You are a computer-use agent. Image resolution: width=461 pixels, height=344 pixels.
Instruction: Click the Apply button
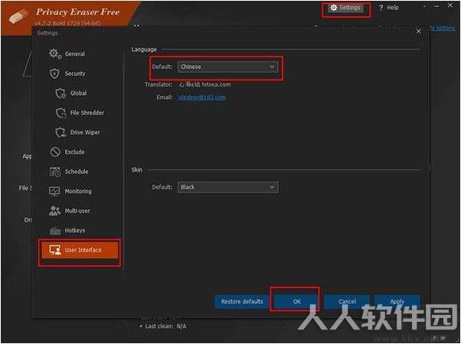[x=397, y=302]
